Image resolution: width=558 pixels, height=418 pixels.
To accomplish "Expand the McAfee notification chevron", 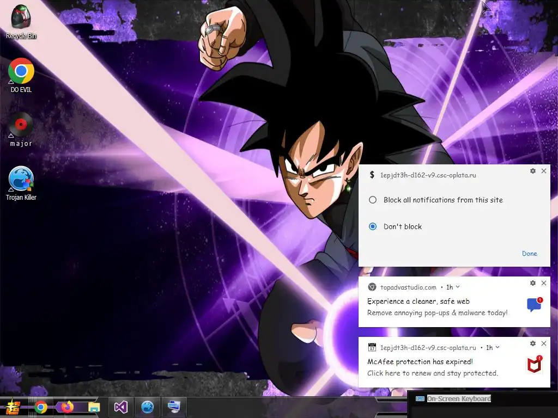I will click(498, 347).
